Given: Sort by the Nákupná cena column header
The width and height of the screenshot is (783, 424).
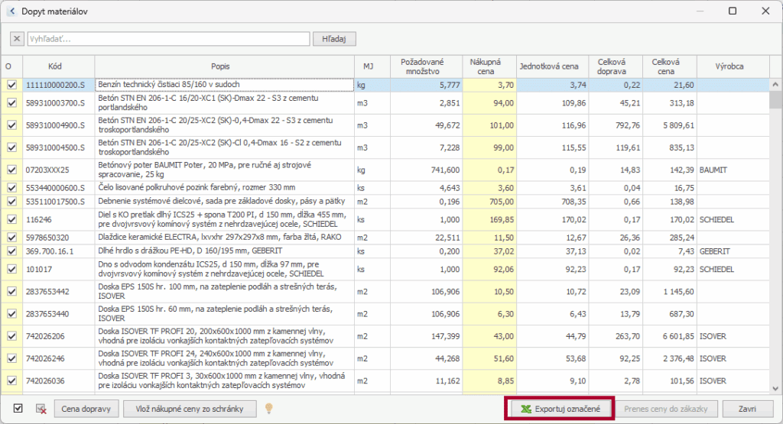Looking at the screenshot, I should (485, 66).
